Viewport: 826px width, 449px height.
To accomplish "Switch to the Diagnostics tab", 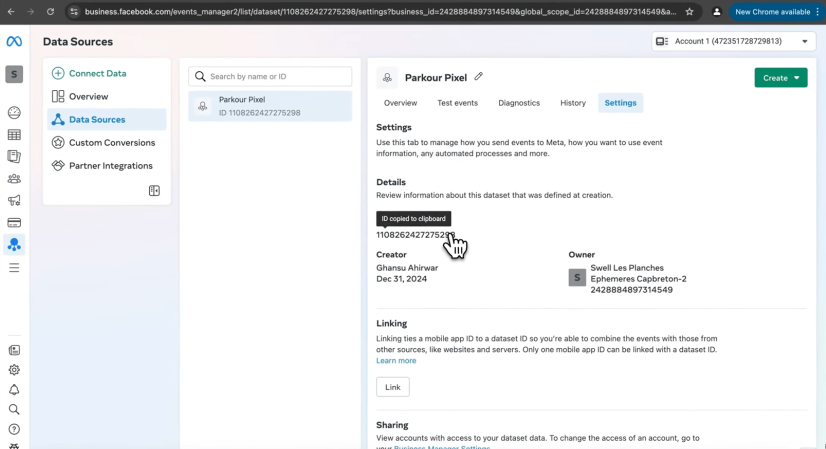I will 519,103.
